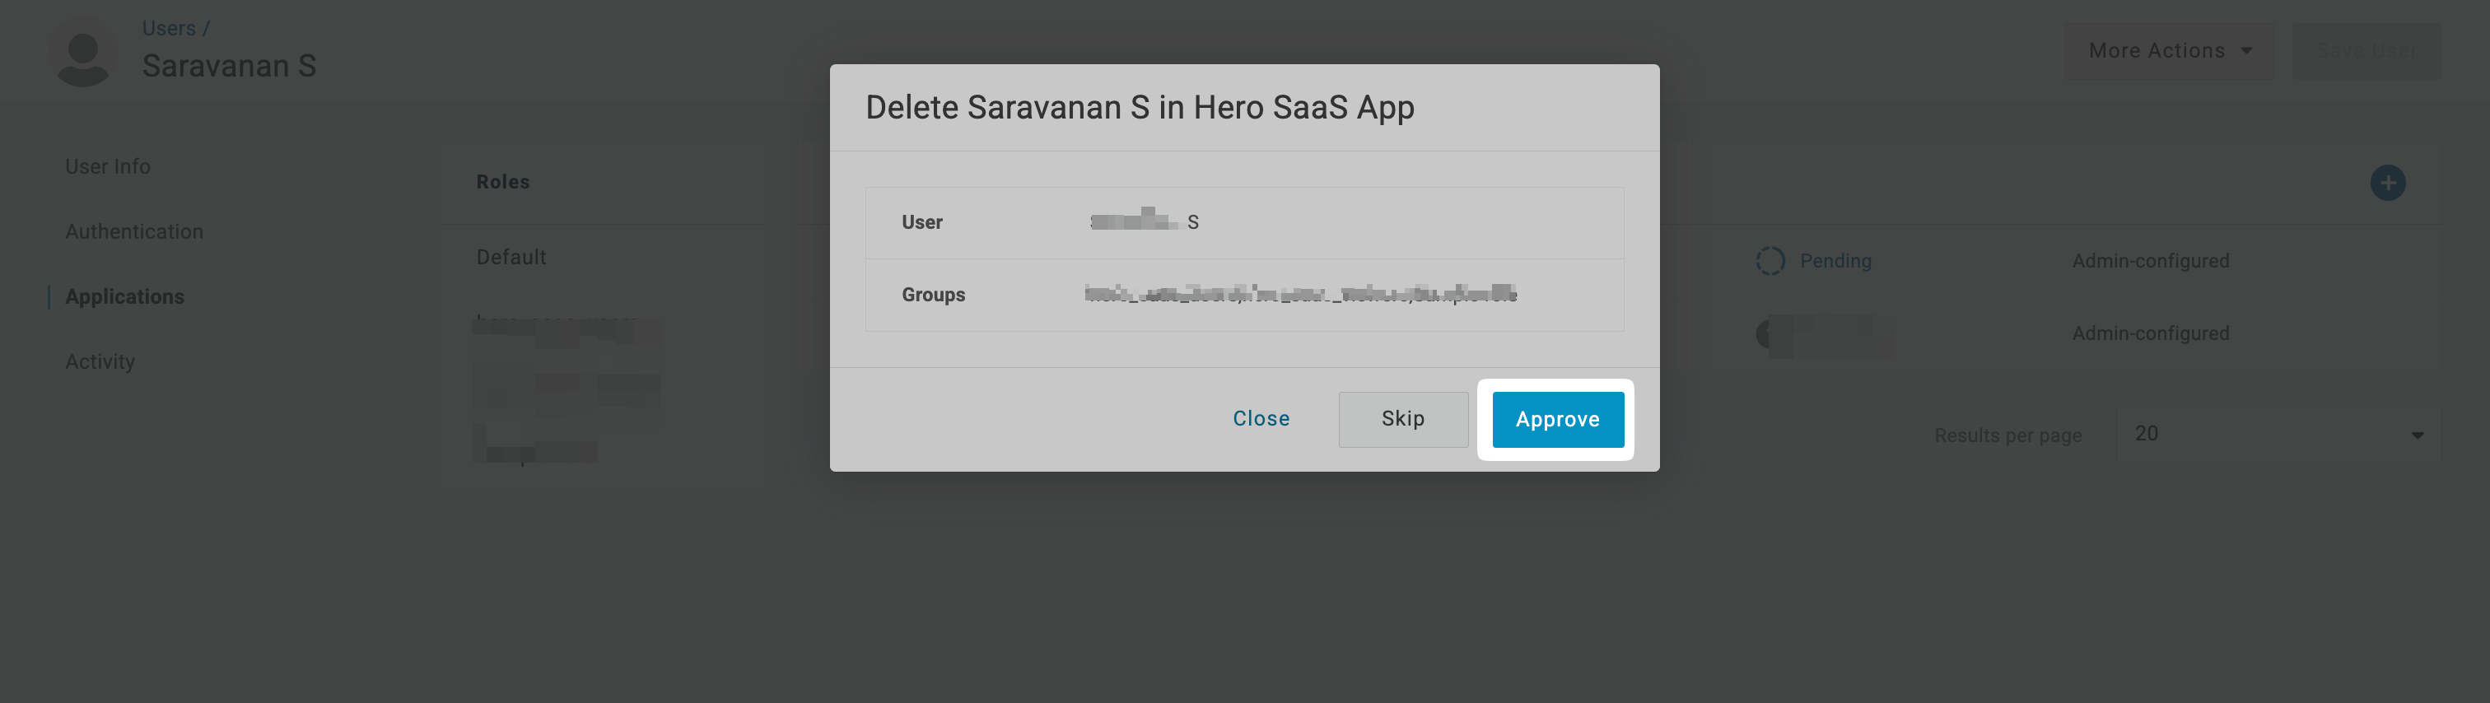2490x703 pixels.
Task: Click Admin-configured text in Pending row
Action: [x=2150, y=261]
